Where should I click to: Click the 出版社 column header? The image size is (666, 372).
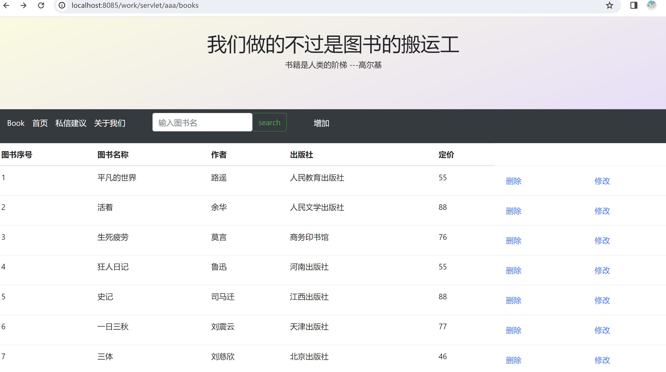301,155
